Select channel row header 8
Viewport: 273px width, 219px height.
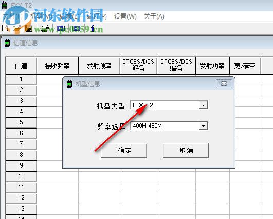[21, 155]
